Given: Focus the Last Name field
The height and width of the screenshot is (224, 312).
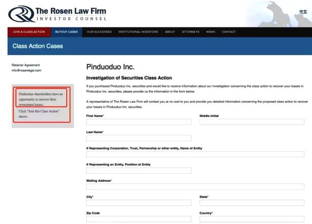Looking at the screenshot, I should 138,138.
